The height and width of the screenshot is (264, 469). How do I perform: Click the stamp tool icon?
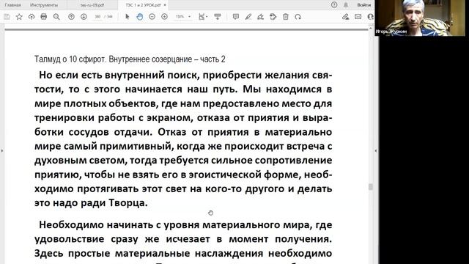click(x=273, y=17)
